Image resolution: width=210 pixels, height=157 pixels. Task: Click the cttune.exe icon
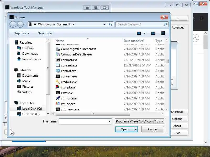pos(57,104)
